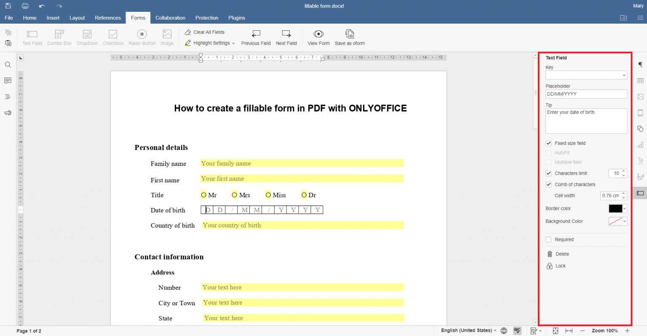Open the Collaboration tab
The height and width of the screenshot is (336, 647).
170,18
